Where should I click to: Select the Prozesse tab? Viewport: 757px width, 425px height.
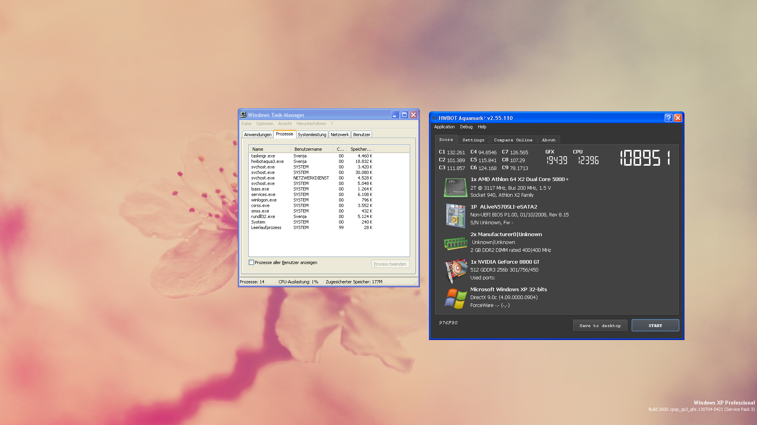click(x=285, y=134)
